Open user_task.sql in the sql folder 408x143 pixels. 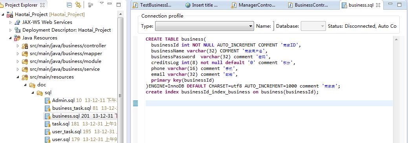pyautogui.click(x=67, y=132)
